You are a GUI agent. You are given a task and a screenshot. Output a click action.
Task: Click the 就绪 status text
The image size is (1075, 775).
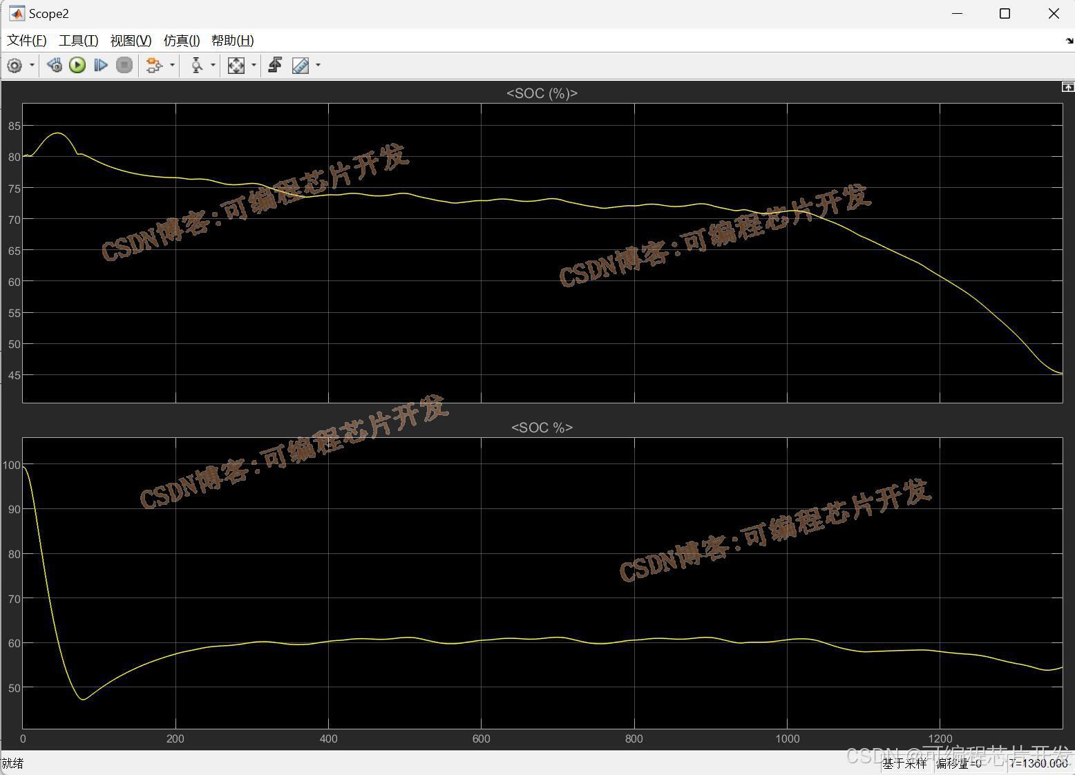tap(13, 763)
